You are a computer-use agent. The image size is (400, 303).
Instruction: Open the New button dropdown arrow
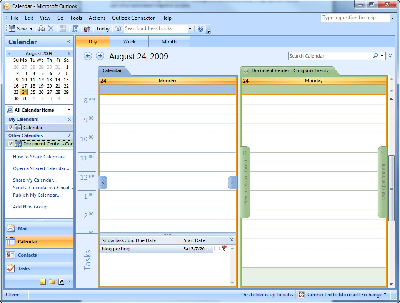click(31, 29)
